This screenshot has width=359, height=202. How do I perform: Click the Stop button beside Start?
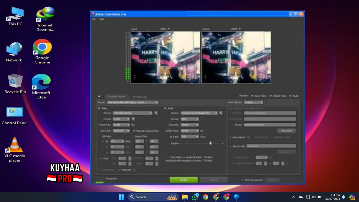[x=214, y=180]
